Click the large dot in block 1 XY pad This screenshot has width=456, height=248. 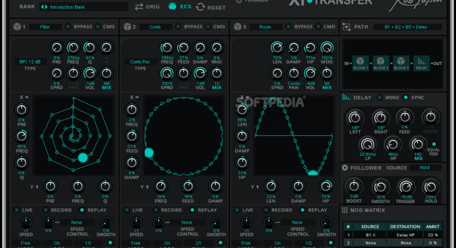click(x=83, y=158)
